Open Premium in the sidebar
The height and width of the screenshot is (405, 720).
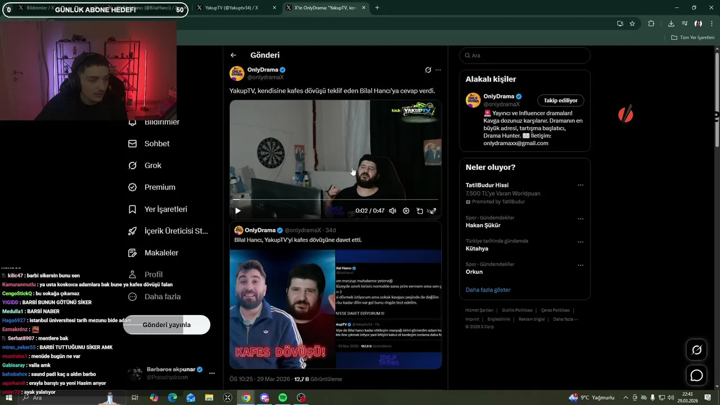(x=152, y=187)
